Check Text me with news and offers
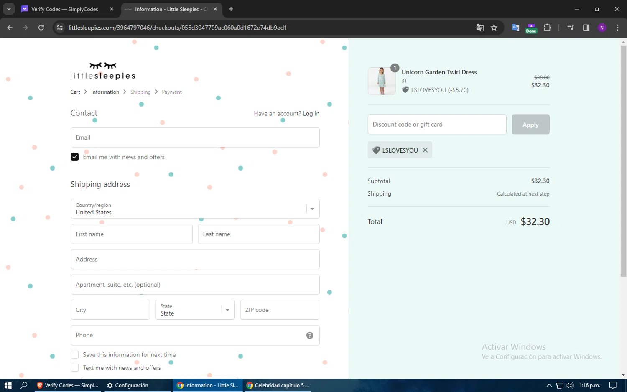Image resolution: width=627 pixels, height=392 pixels. click(75, 368)
